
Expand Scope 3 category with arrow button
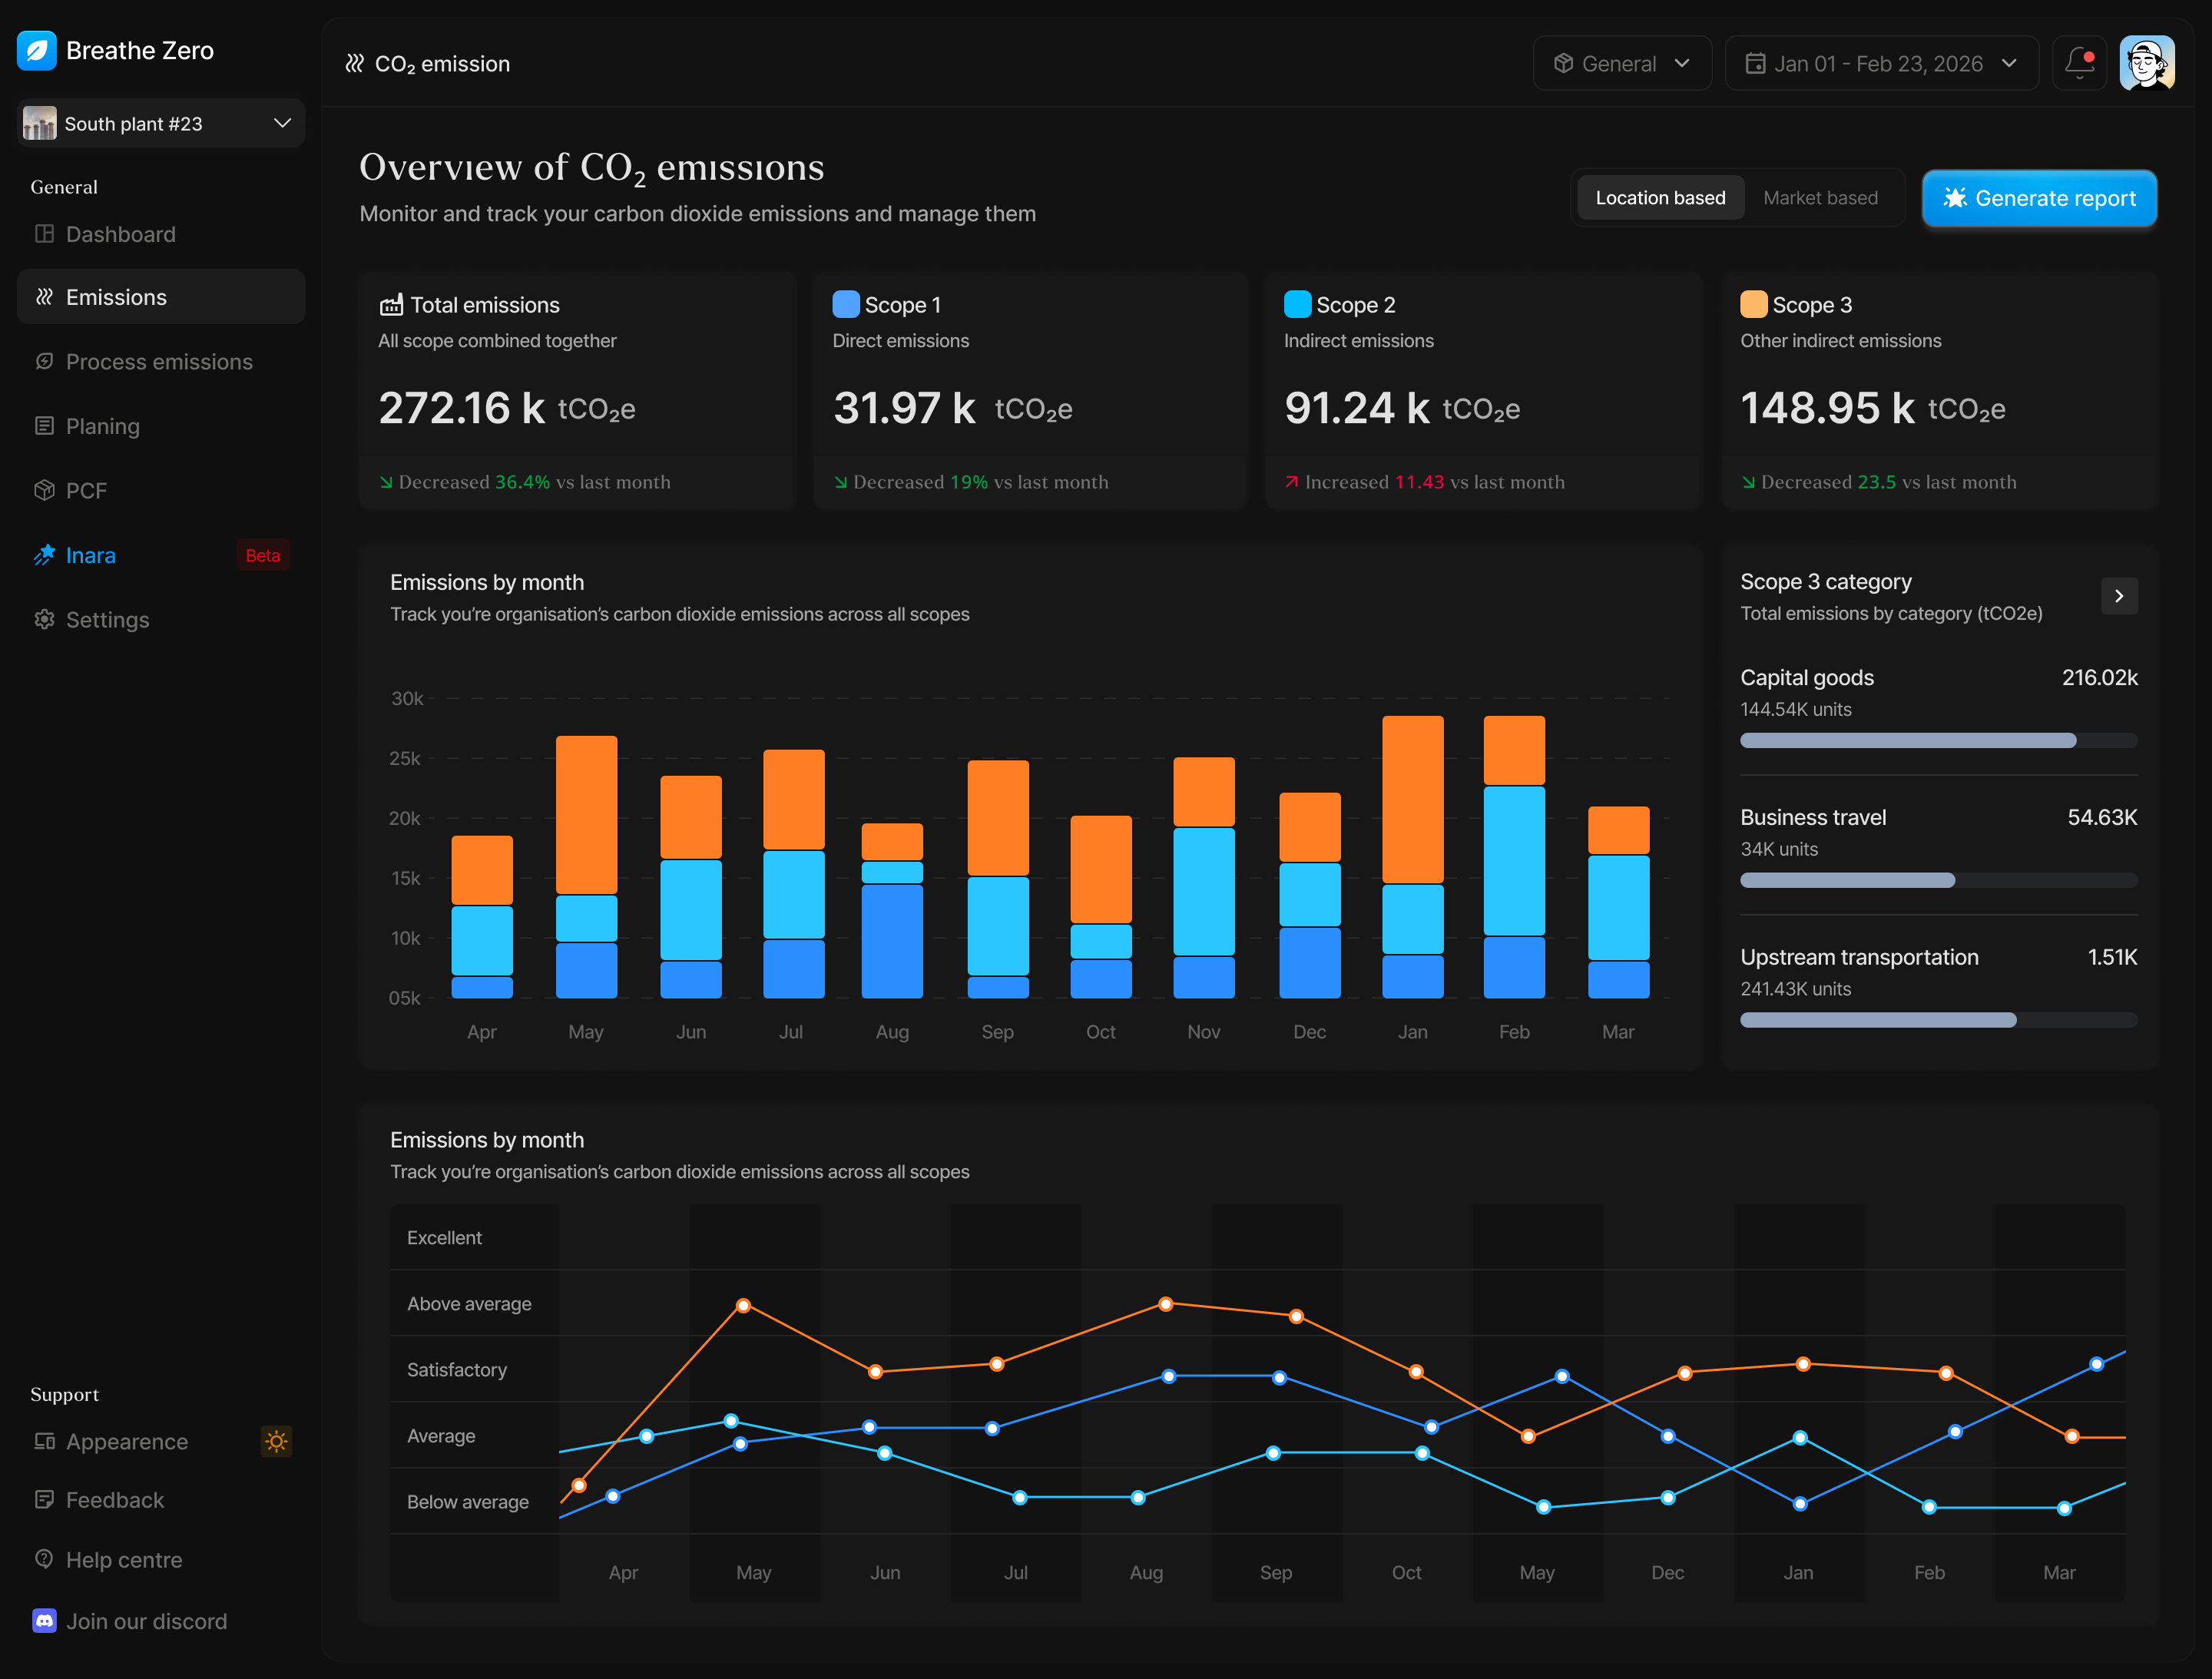tap(2119, 596)
